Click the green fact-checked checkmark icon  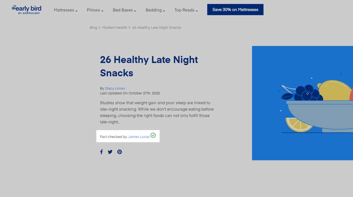pos(153,135)
